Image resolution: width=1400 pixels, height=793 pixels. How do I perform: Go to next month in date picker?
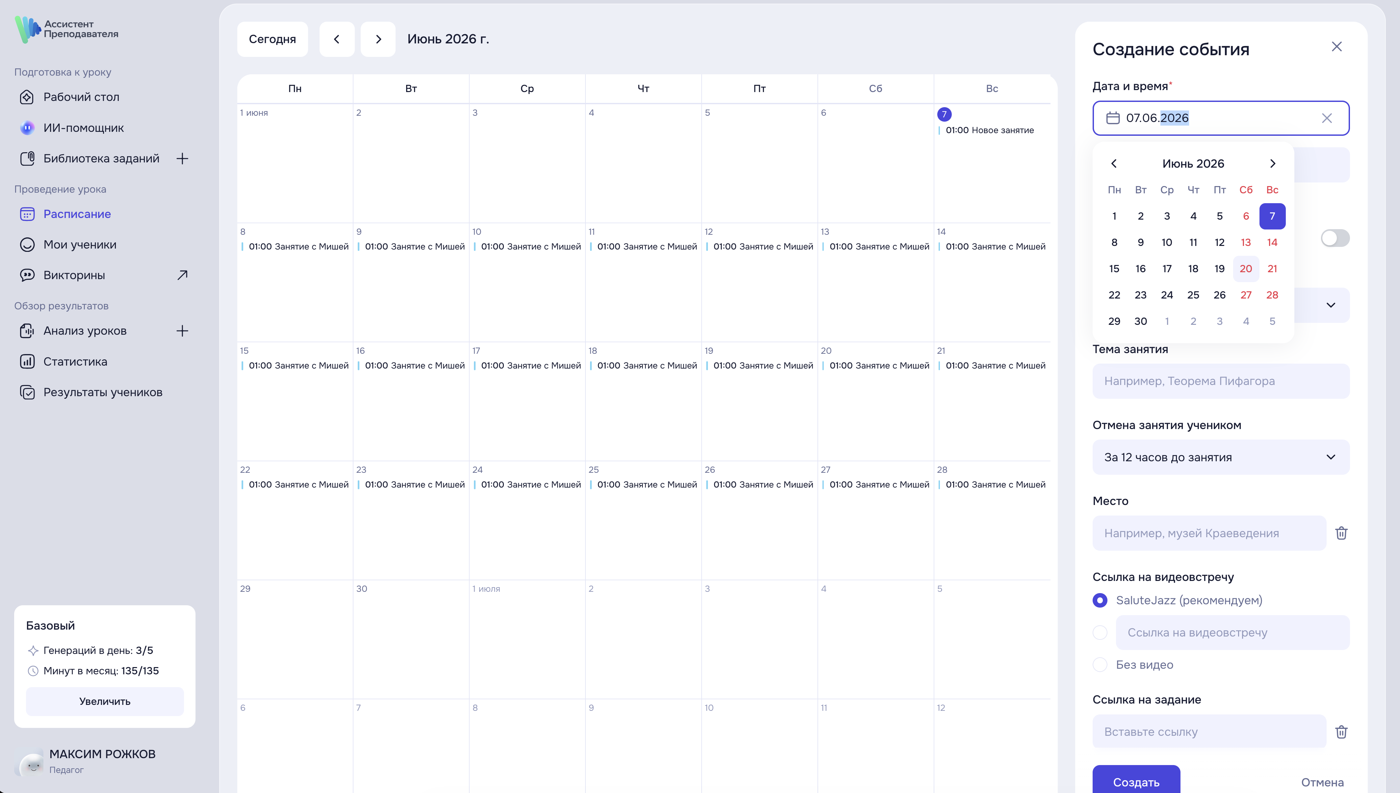(x=1272, y=163)
